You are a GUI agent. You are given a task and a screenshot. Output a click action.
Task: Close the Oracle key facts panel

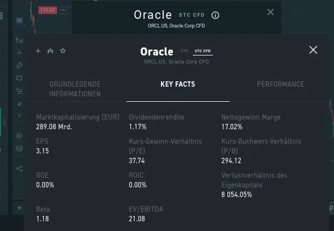(x=313, y=50)
